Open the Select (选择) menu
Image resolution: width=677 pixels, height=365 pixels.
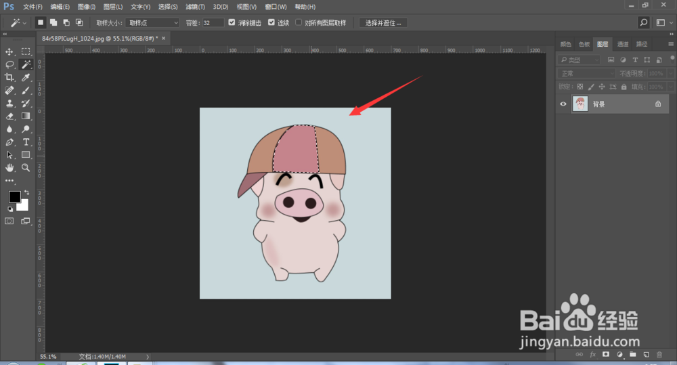click(x=168, y=7)
